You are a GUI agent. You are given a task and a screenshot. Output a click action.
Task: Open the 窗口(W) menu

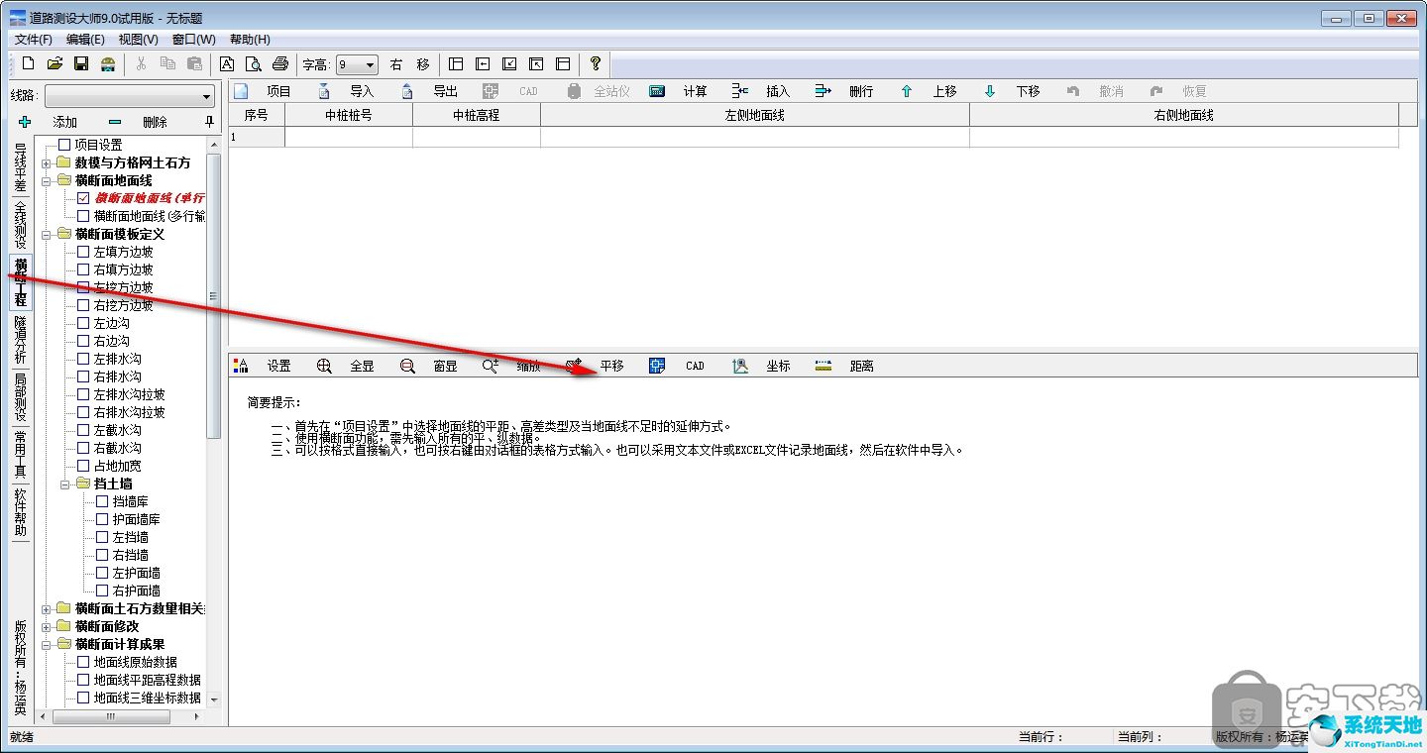click(x=193, y=40)
